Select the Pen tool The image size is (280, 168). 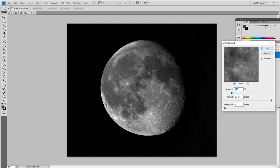pyautogui.click(x=4, y=73)
